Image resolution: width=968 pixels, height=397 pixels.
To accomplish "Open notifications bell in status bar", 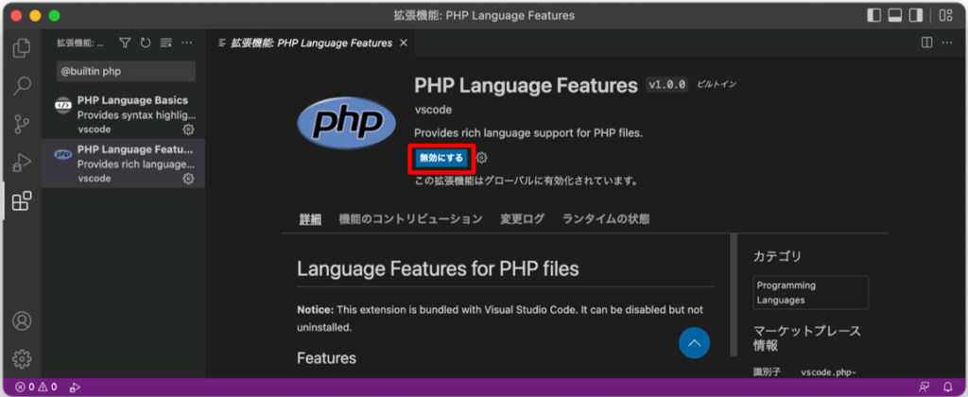I will click(947, 388).
